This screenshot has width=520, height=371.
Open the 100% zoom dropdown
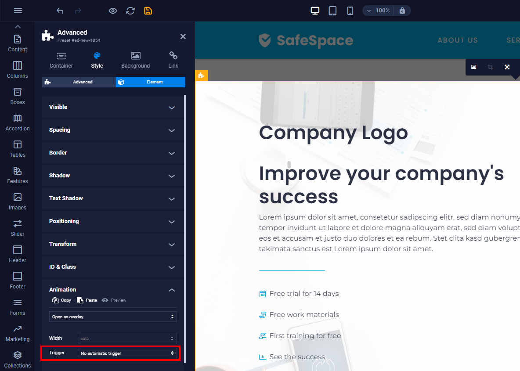(x=378, y=11)
